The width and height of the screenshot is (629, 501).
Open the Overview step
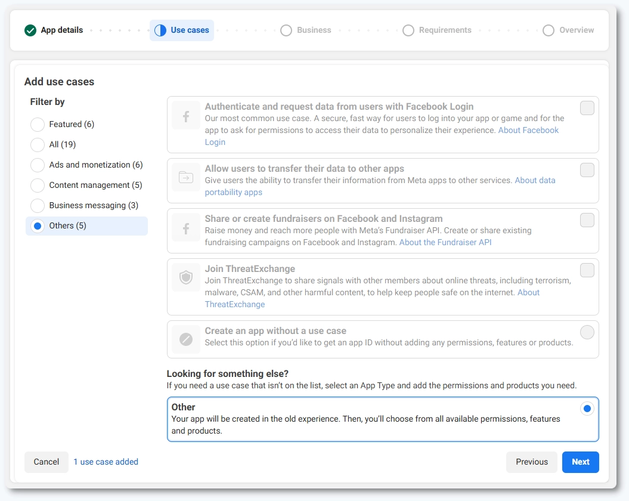[549, 30]
